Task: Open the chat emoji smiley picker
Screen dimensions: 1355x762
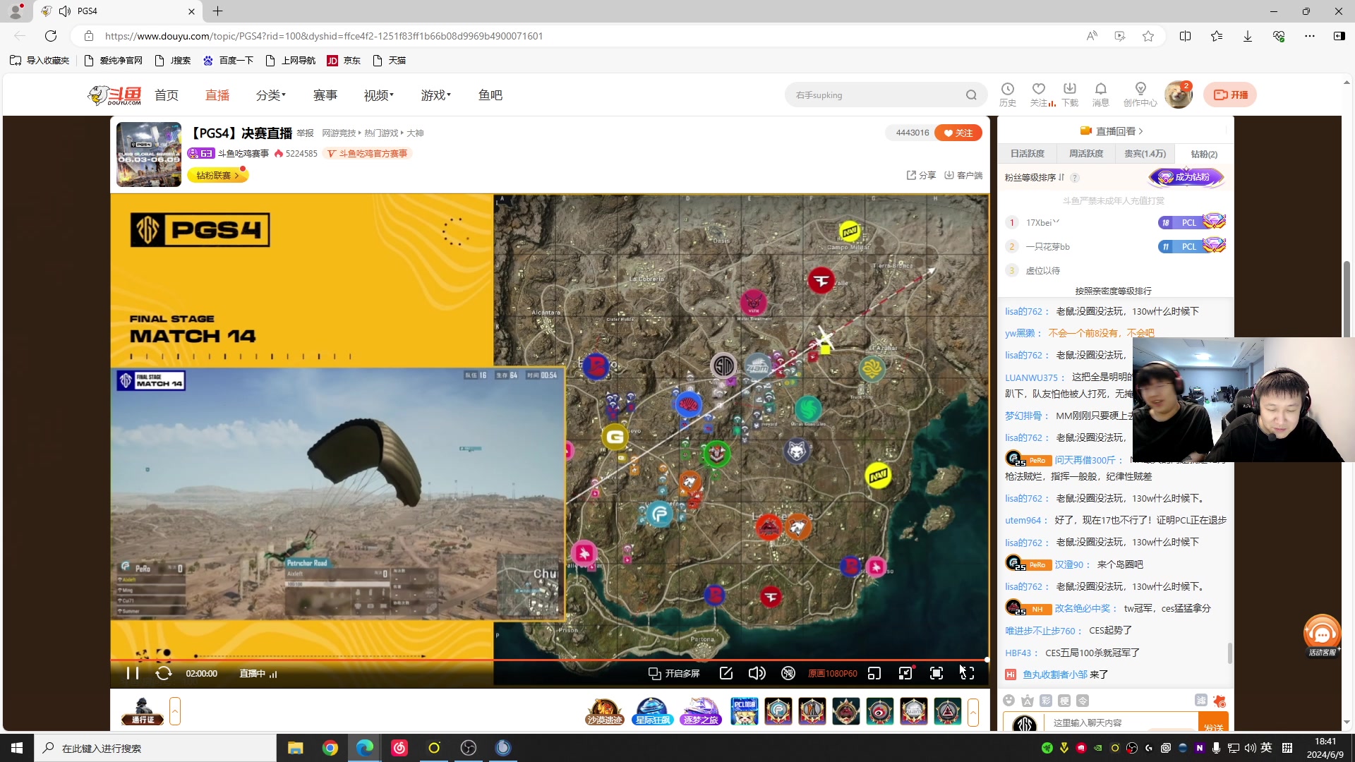Action: pos(1009,701)
